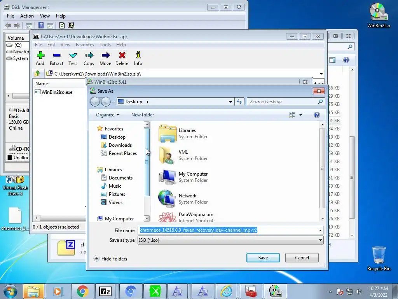The height and width of the screenshot is (299, 398).
Task: Click the Info icon in 7-Zip toolbar
Action: [138, 55]
